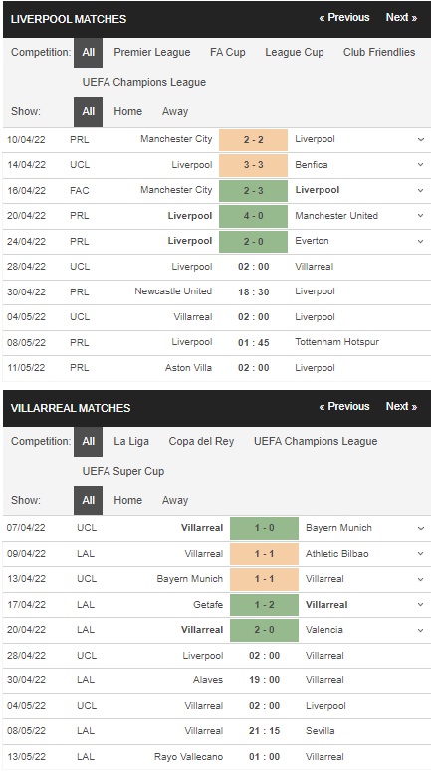Open Newcastle United team link
The image size is (431, 773).
(x=173, y=291)
